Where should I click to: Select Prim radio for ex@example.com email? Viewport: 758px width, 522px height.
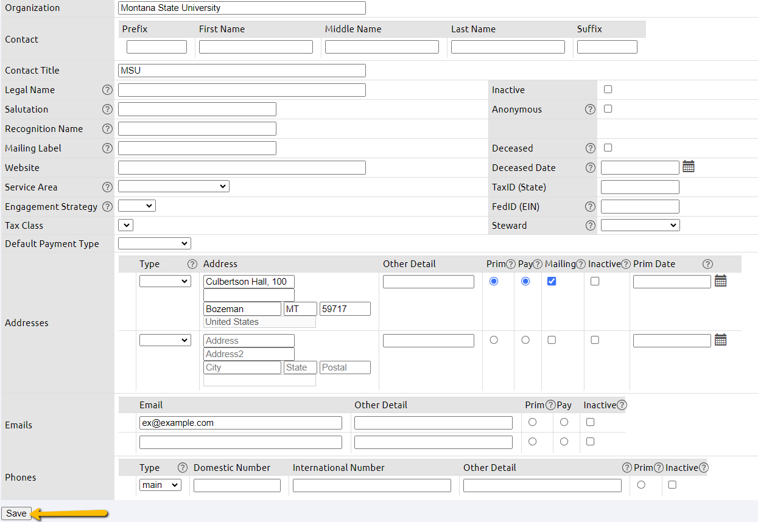tap(532, 422)
